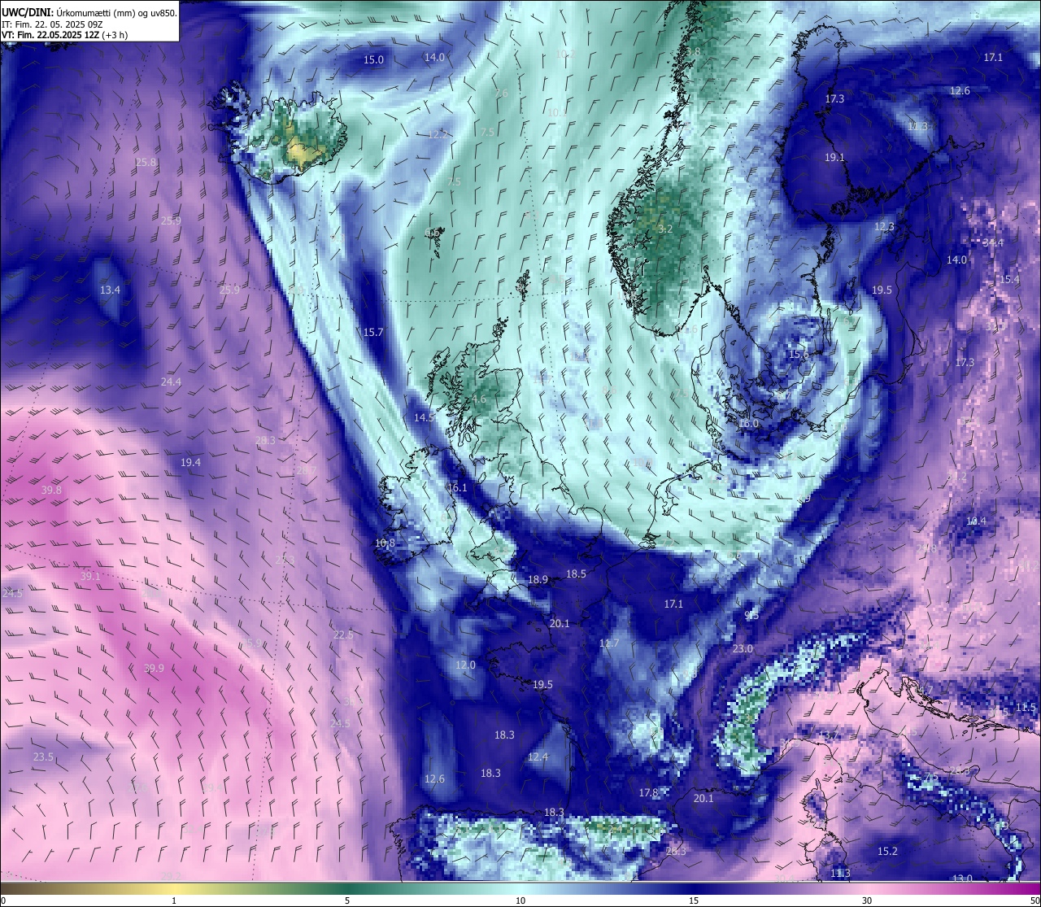Image resolution: width=1041 pixels, height=907 pixels.
Task: Click the 16.1 value label
Action: point(457,488)
